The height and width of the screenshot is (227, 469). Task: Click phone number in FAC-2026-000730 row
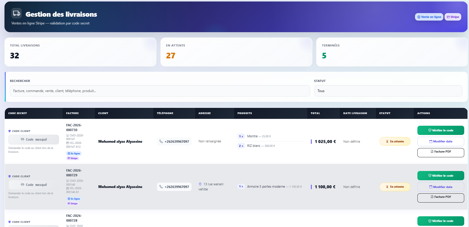coord(174,142)
